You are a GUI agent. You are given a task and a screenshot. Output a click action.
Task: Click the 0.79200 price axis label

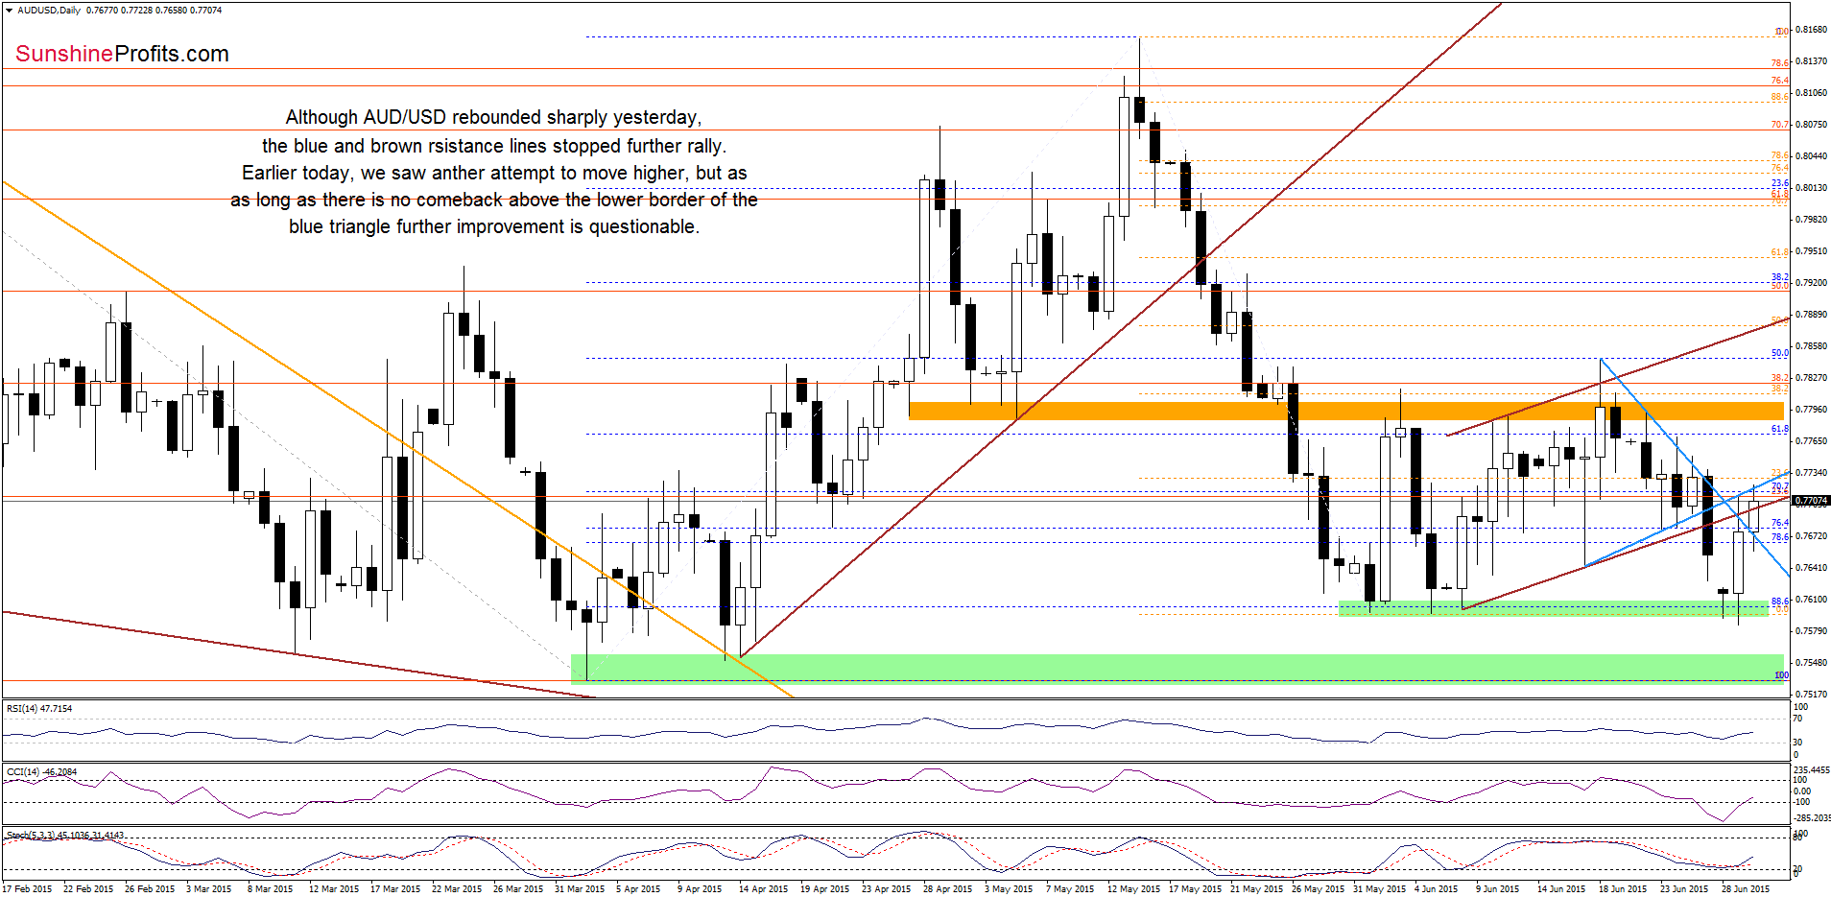[1811, 283]
